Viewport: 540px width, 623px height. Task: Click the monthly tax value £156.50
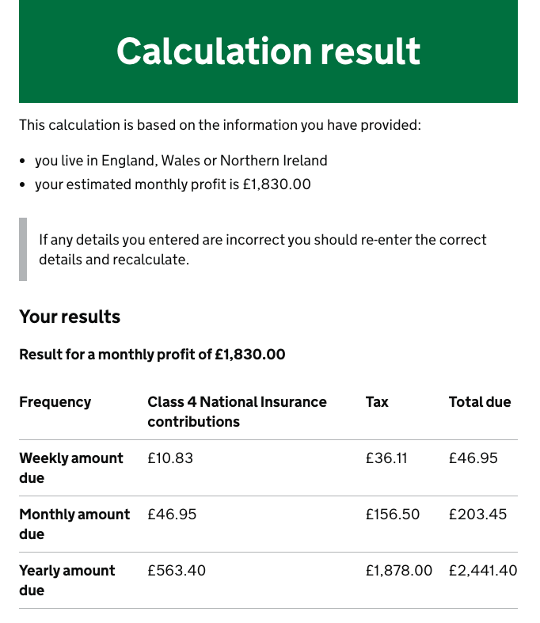click(393, 515)
